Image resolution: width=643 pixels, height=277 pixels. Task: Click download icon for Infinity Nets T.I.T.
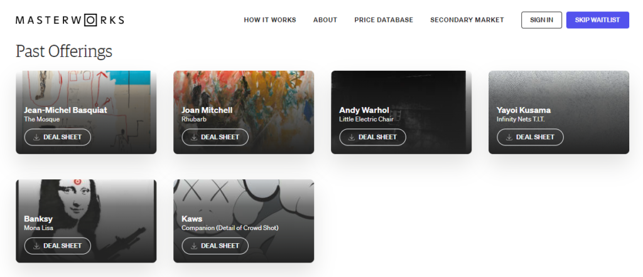509,137
